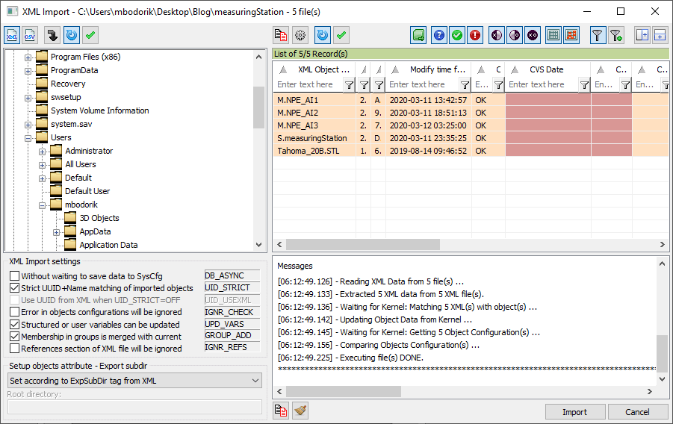Click the copy documents icon above the records list
The width and height of the screenshot is (673, 424).
click(x=281, y=35)
